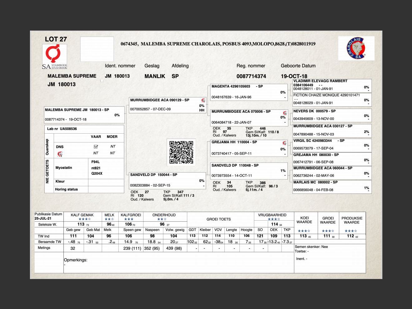
Task: Click the KALF GEMAK star rating
Action: click(x=84, y=219)
